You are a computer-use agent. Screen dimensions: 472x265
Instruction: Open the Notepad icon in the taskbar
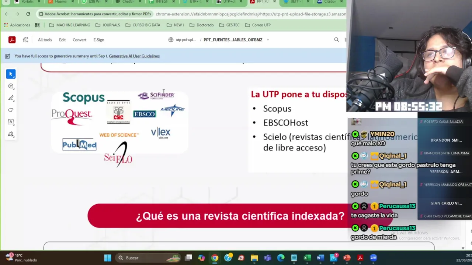[x=294, y=258]
